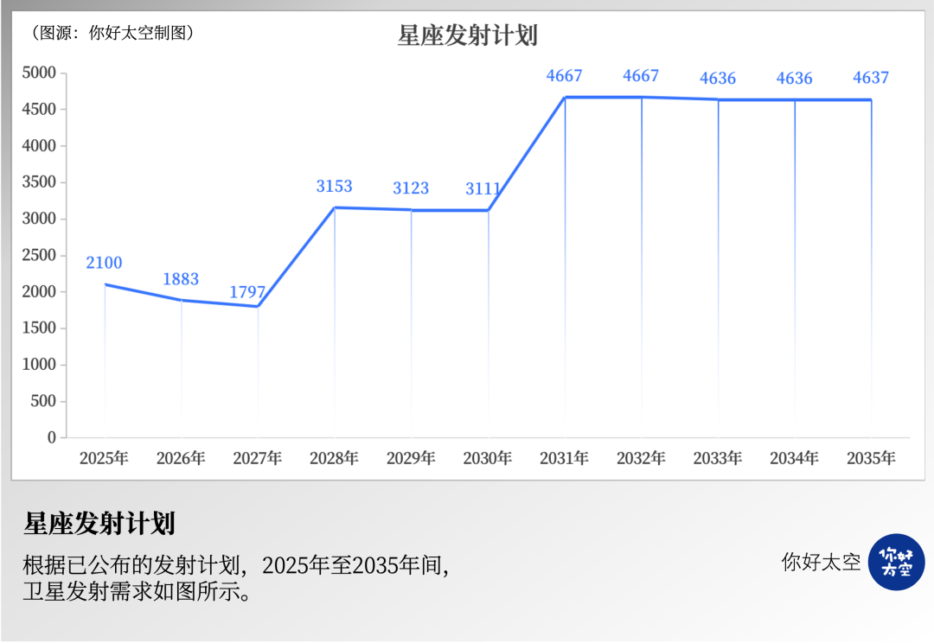Click the x-axis label 2035年
This screenshot has width=934, height=643.
[x=871, y=458]
